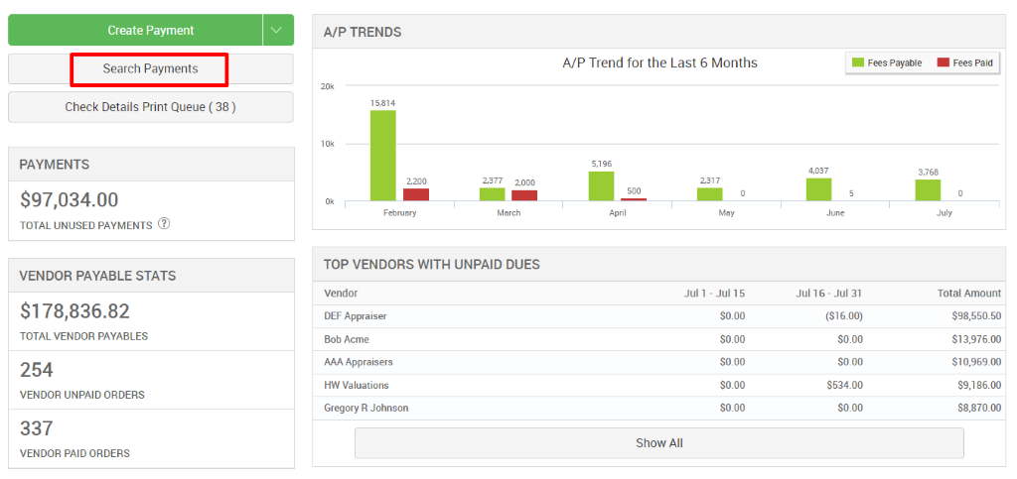This screenshot has height=479, width=1017.
Task: Click February Fees Payable green bar
Action: (382, 156)
